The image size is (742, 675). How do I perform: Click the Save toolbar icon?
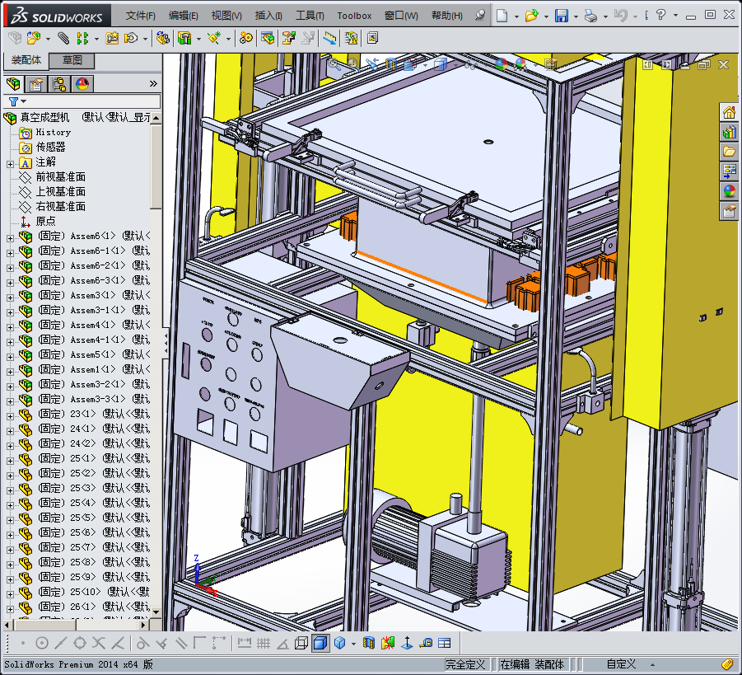click(x=561, y=16)
